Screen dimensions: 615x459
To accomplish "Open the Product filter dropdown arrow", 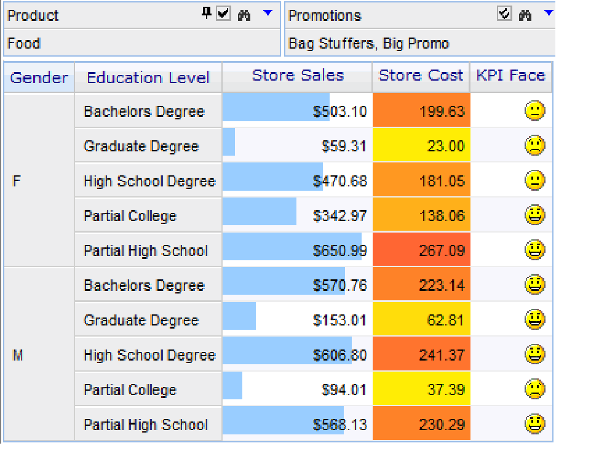I will [268, 12].
